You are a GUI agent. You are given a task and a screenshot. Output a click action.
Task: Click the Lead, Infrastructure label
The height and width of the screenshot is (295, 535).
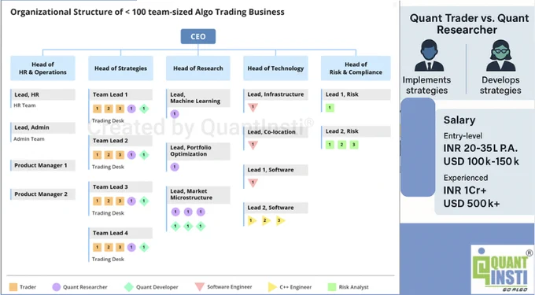pyautogui.click(x=275, y=94)
